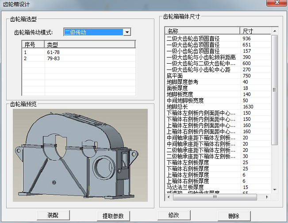Click the vertical scrollbar thumb in dimensions list
This screenshot has width=288, height=223.
pos(274,88)
